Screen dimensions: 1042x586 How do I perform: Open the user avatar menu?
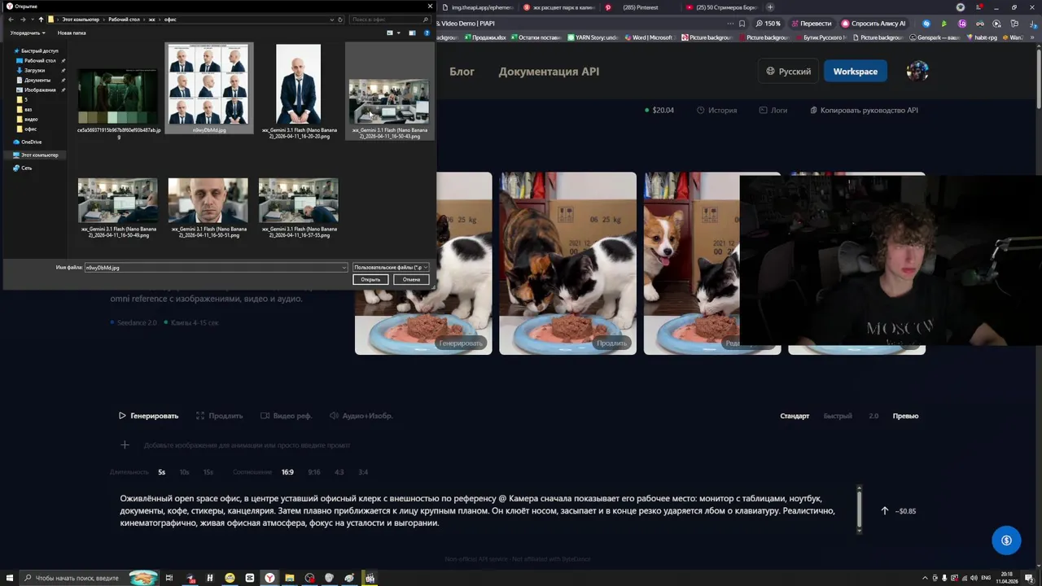[917, 72]
